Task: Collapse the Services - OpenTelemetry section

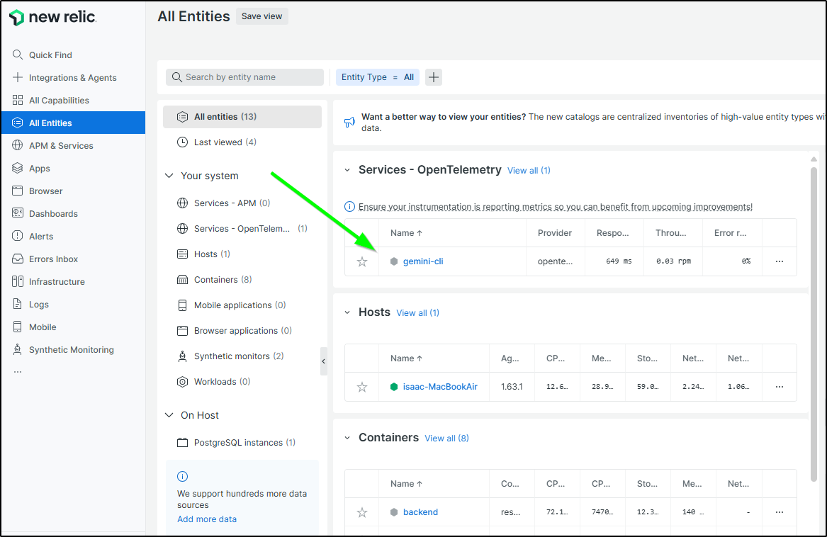Action: click(347, 170)
